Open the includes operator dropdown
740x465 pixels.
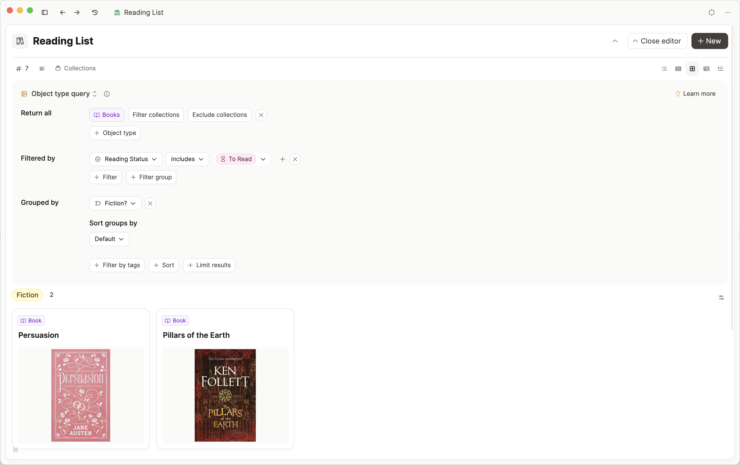coord(187,159)
